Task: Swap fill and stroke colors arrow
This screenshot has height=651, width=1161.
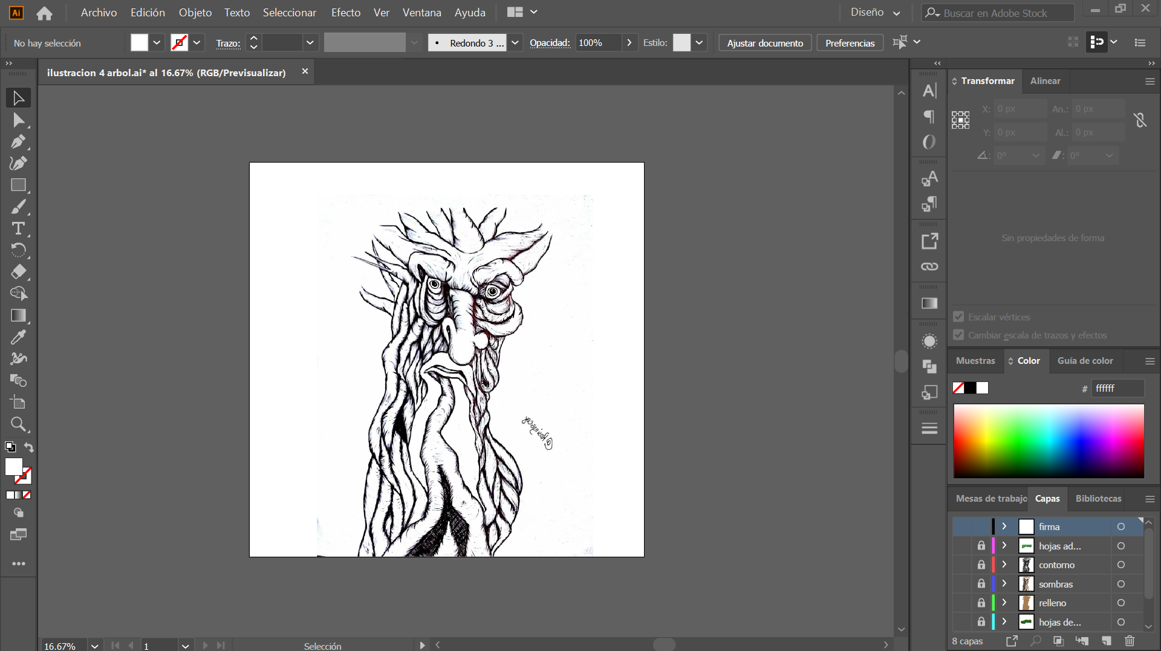Action: coord(28,447)
